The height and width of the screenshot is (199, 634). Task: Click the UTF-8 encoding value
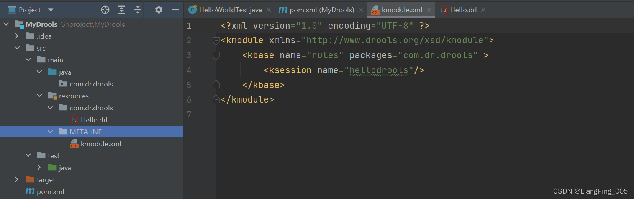(x=395, y=26)
